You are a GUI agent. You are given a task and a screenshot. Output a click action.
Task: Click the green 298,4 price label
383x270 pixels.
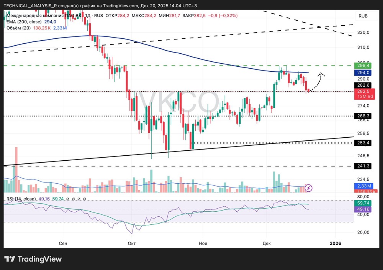click(x=363, y=66)
